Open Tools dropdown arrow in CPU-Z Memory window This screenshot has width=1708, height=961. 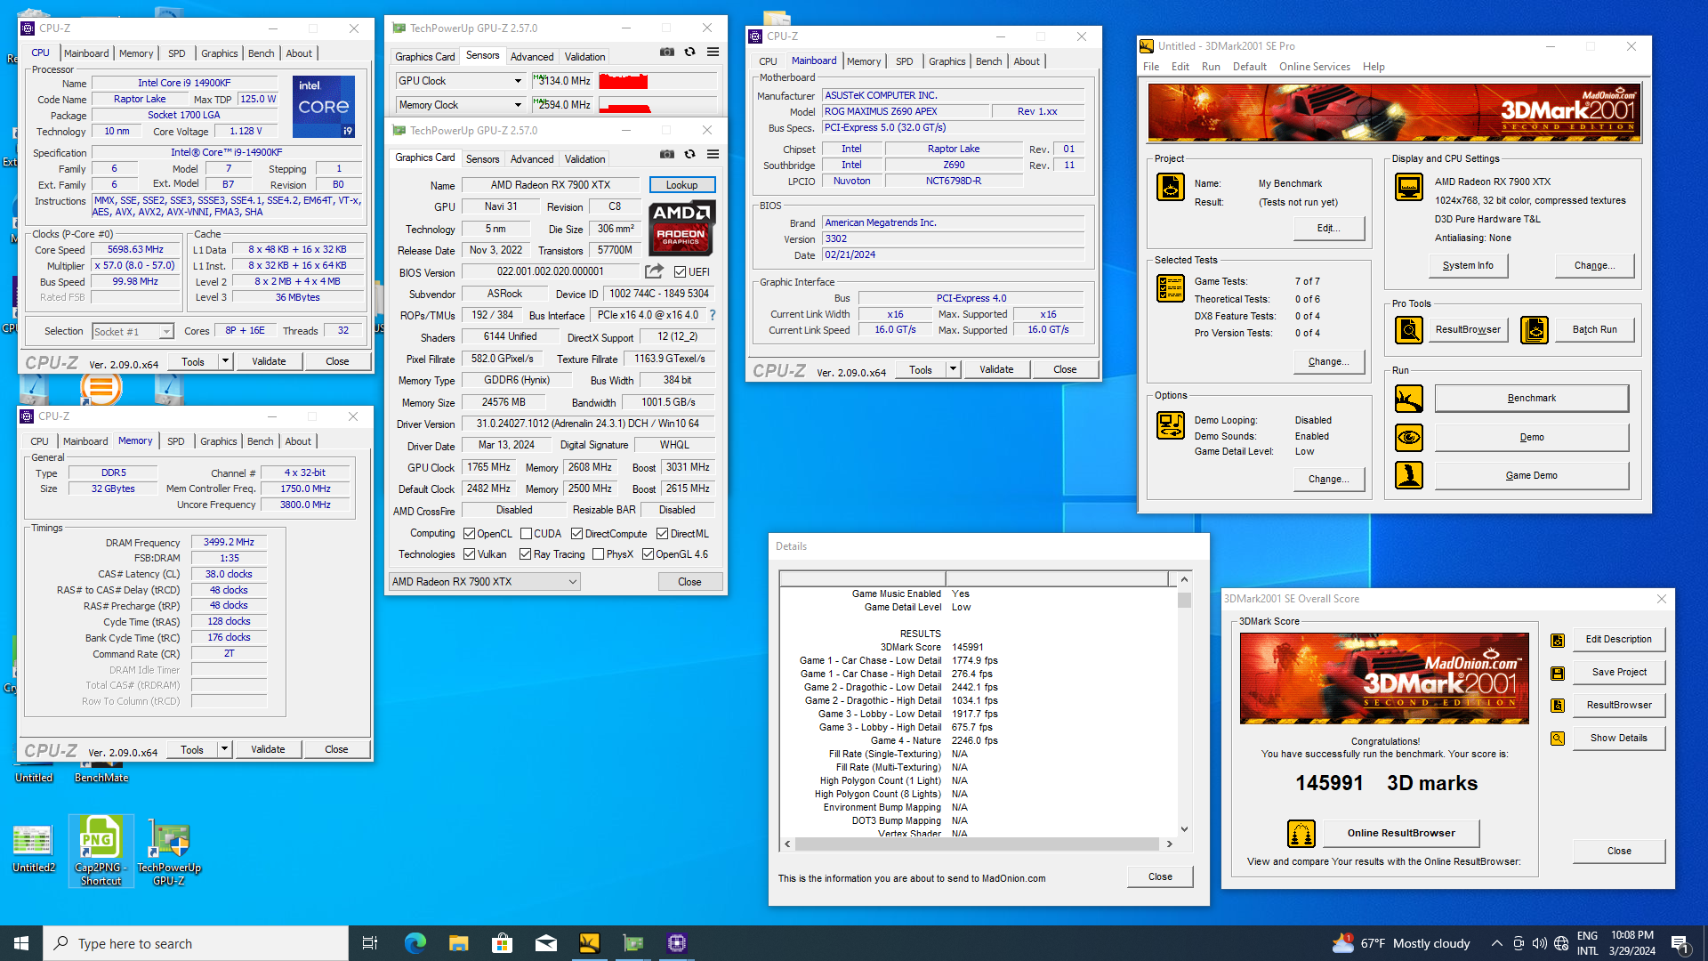(x=225, y=749)
